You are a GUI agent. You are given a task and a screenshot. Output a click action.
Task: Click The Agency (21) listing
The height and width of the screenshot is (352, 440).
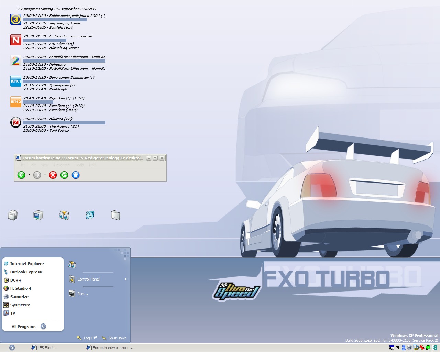click(51, 126)
